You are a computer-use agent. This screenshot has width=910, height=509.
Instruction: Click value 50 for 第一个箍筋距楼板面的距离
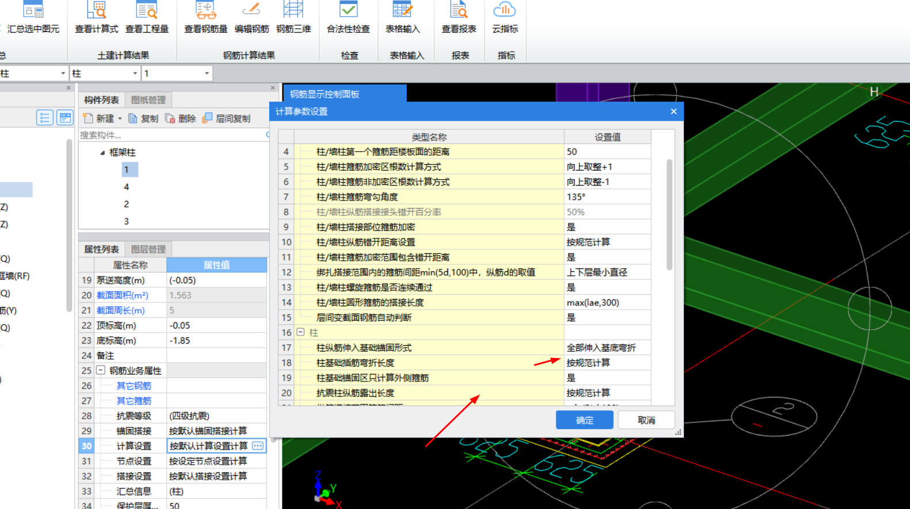(x=607, y=152)
